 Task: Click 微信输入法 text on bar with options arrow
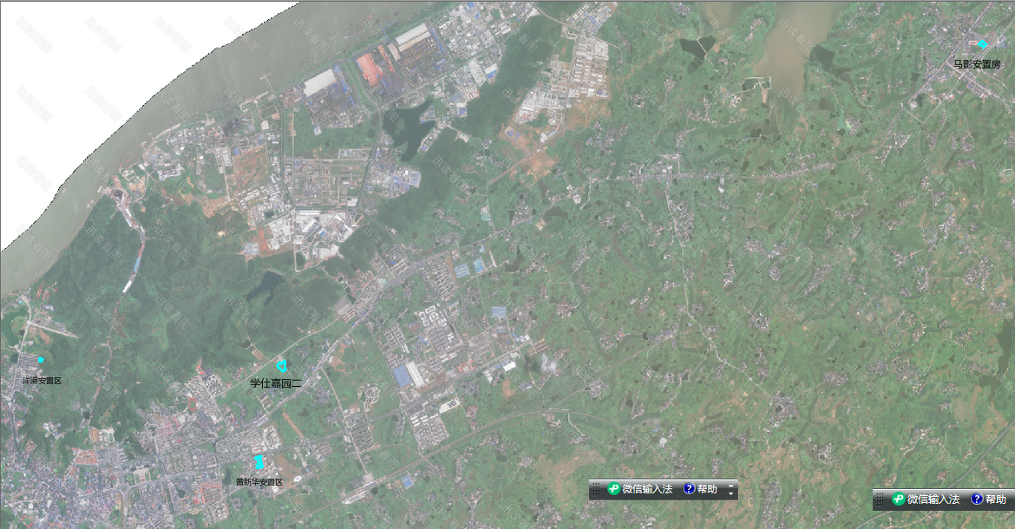(x=647, y=489)
